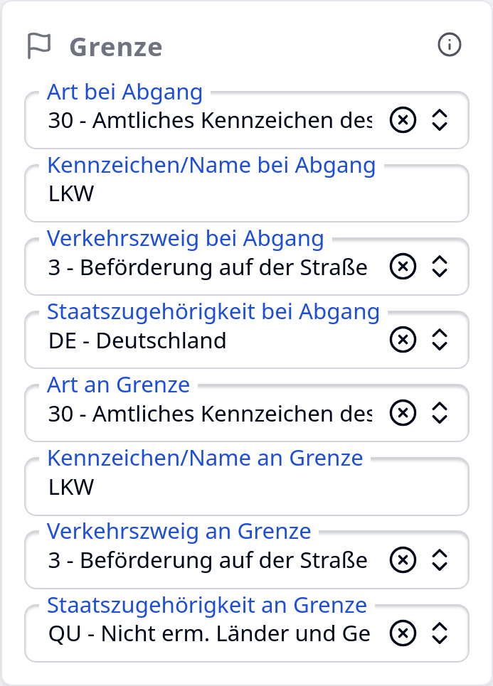Clear the "Verkehrszweig bei Abgang" selection
The height and width of the screenshot is (686, 493).
point(403,267)
